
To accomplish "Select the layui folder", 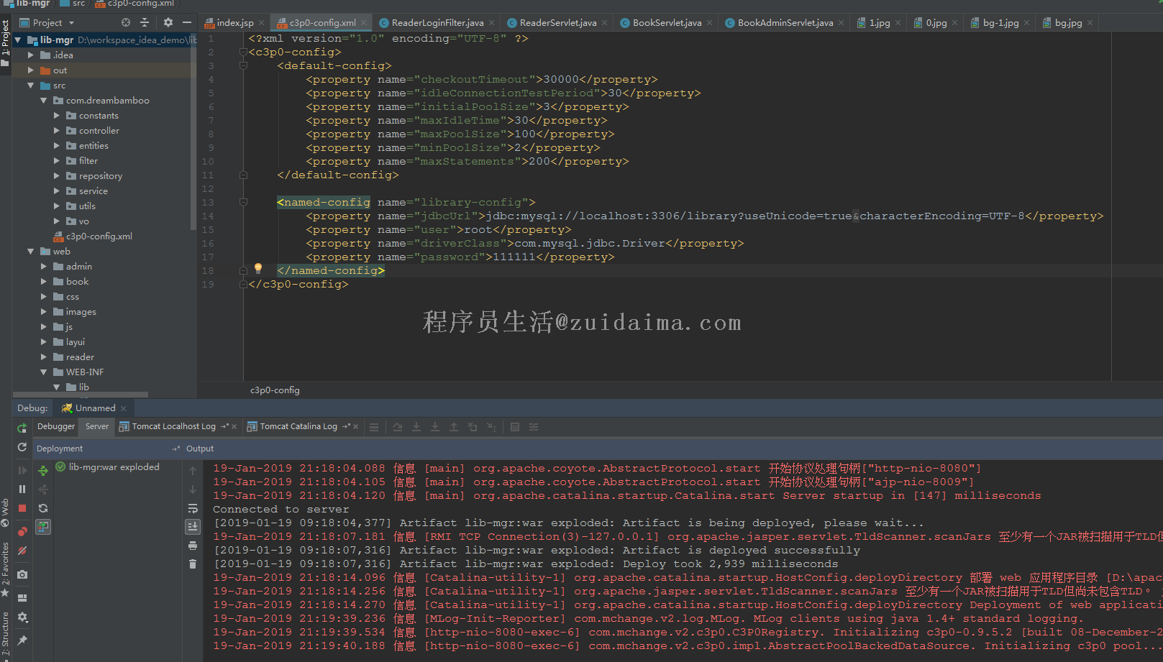I will pos(69,341).
